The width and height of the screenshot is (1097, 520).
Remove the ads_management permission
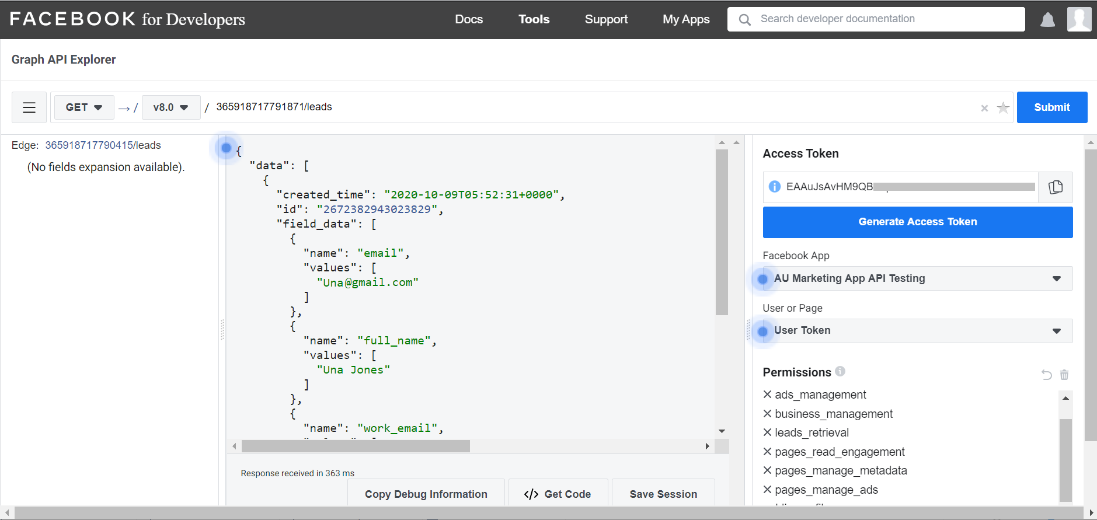768,395
